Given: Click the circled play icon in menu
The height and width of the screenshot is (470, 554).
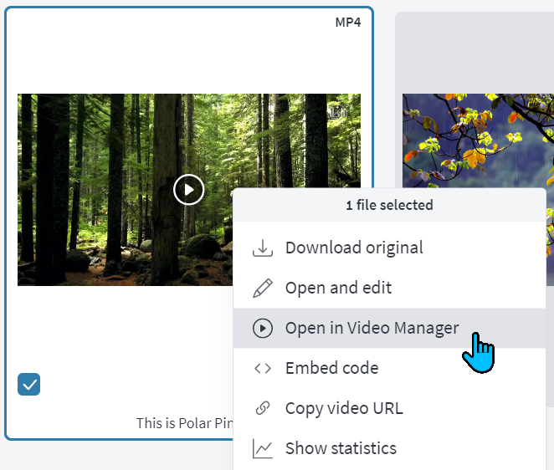Looking at the screenshot, I should [x=263, y=328].
